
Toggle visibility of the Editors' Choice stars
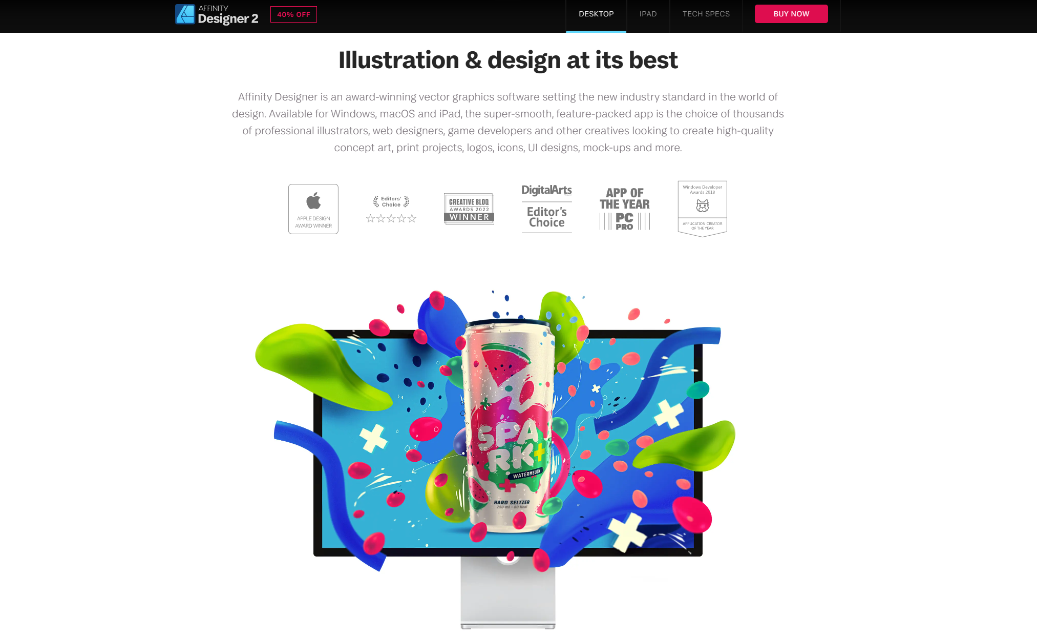click(x=390, y=218)
